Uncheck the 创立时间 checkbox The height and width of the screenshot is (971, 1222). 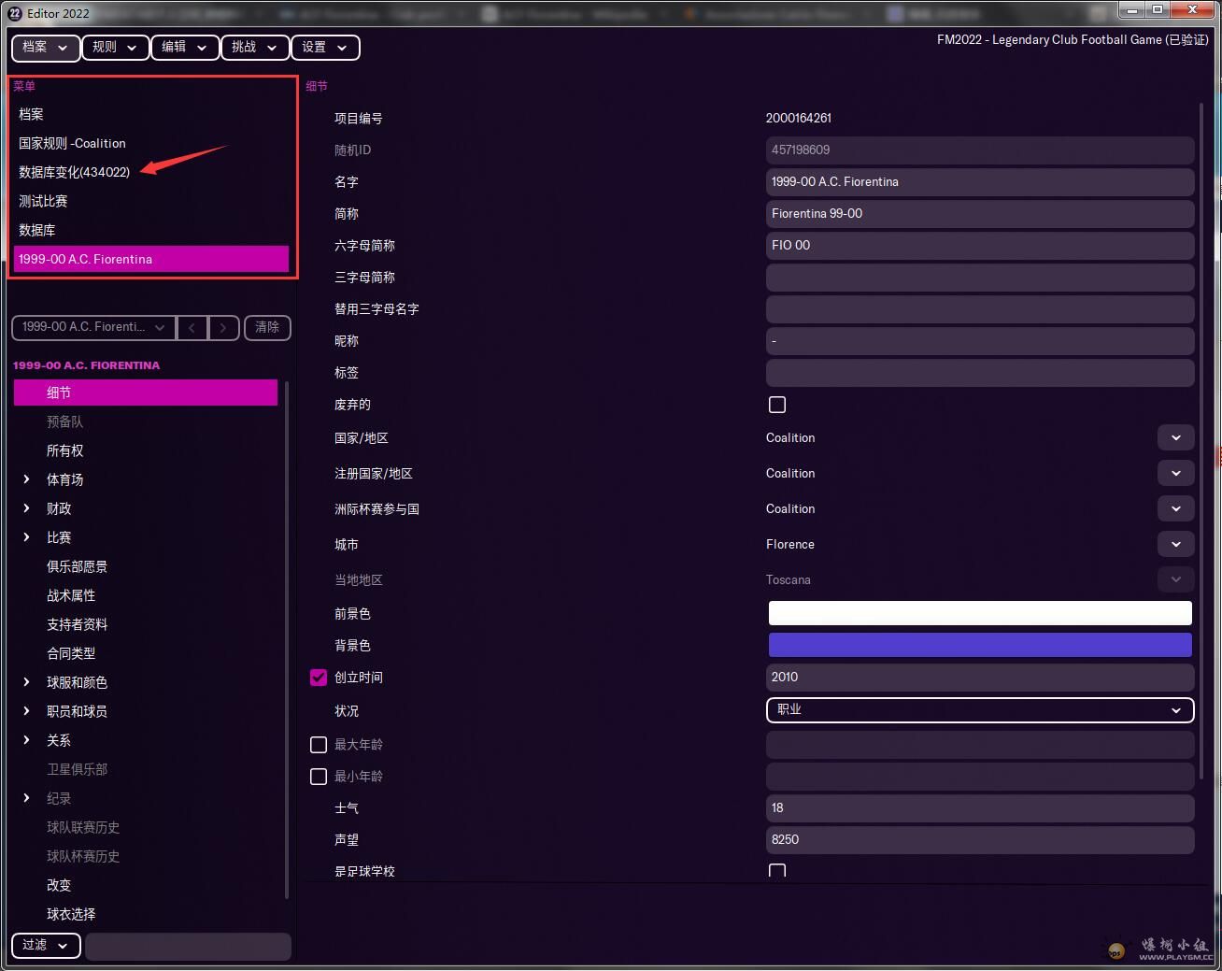pyautogui.click(x=319, y=678)
